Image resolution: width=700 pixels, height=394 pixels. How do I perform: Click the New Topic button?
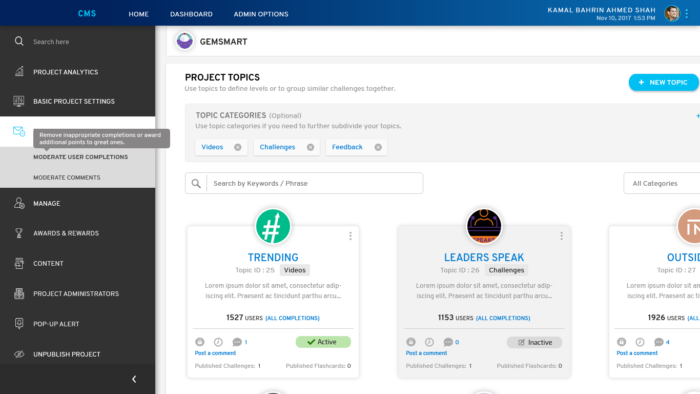(x=663, y=82)
